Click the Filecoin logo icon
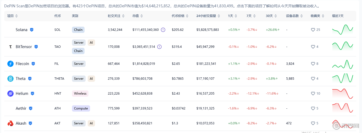This screenshot has width=362, height=133. point(10,64)
